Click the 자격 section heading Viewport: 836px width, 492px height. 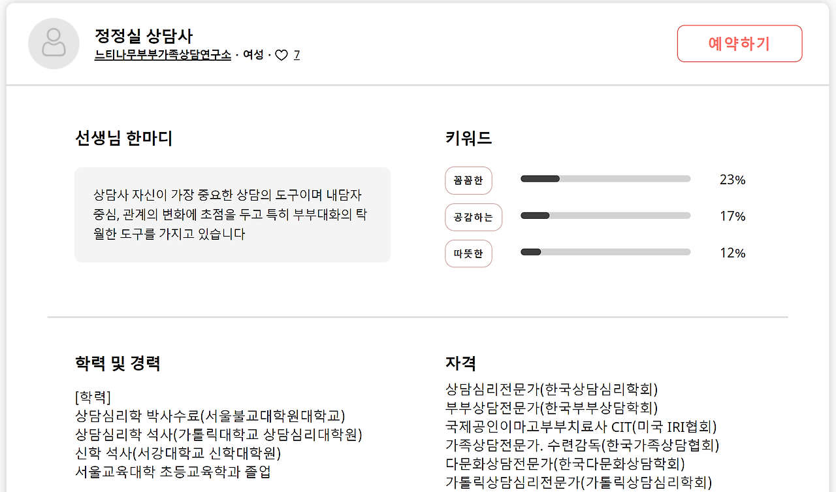tap(460, 363)
